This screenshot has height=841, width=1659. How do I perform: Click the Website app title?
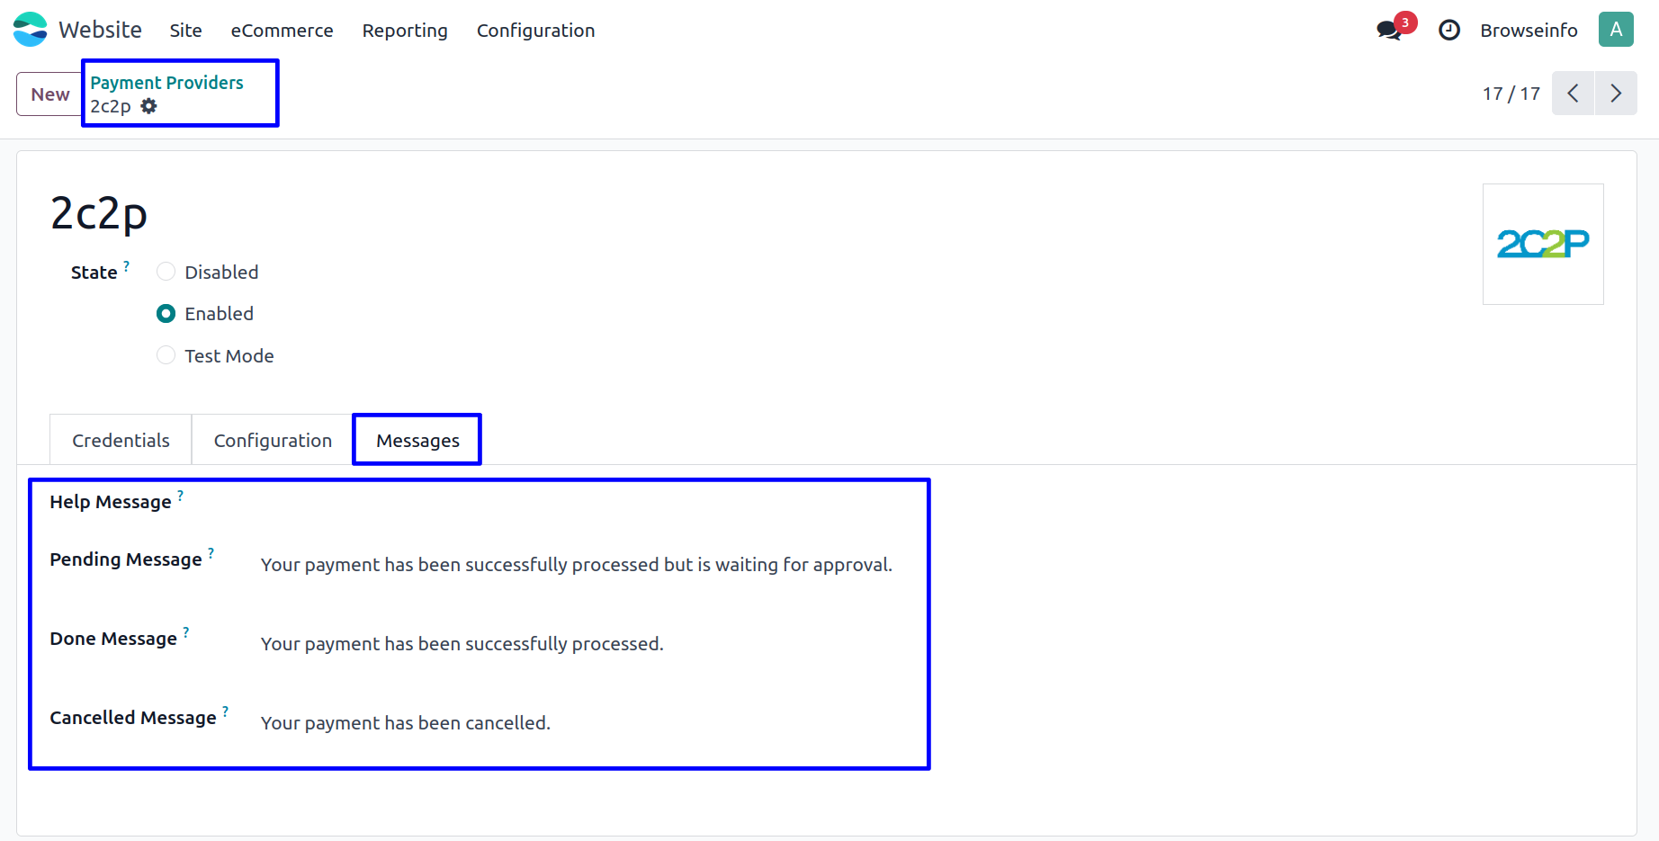(100, 30)
